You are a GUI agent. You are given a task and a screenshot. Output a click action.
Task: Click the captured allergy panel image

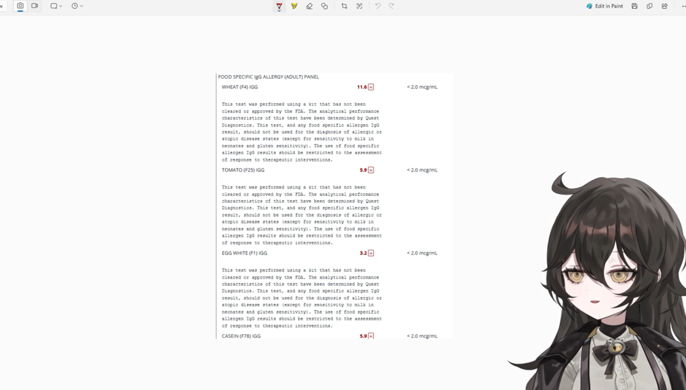click(x=334, y=206)
